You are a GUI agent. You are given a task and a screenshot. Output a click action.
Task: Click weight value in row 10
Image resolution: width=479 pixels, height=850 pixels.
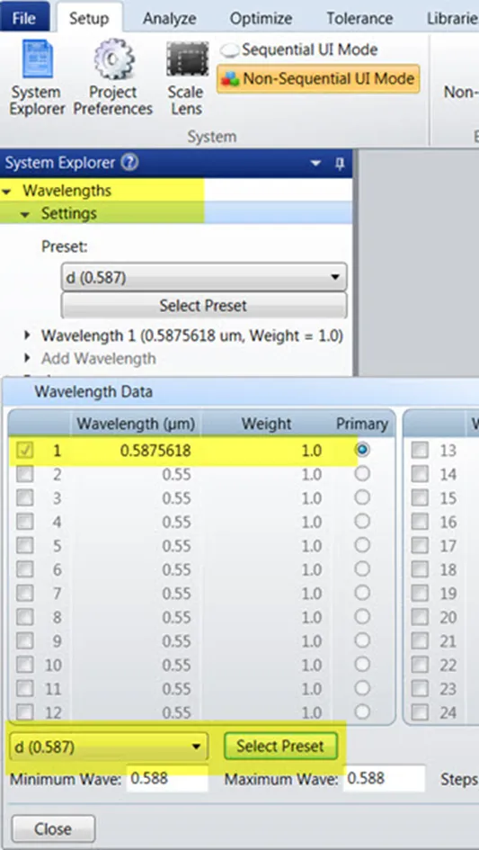[x=312, y=665]
